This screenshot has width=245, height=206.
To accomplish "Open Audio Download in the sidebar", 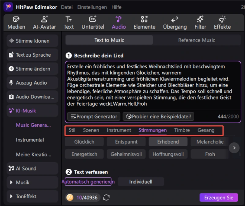I will tap(32, 97).
